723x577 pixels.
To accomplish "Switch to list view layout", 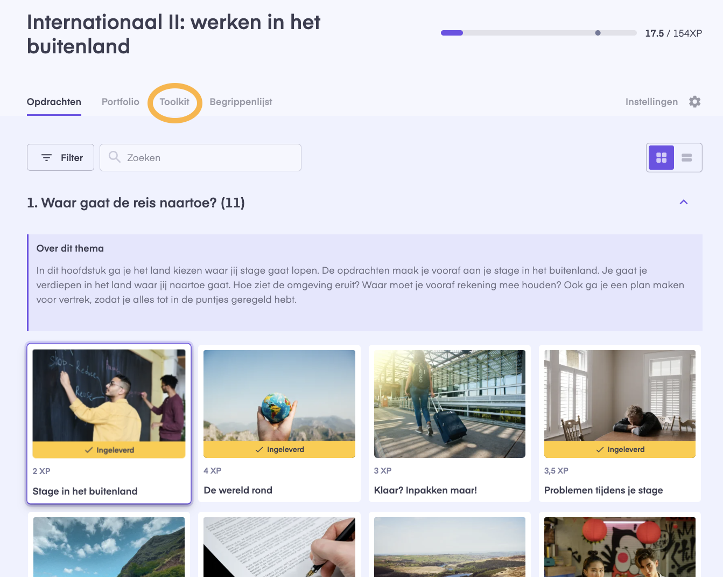I will tap(687, 157).
